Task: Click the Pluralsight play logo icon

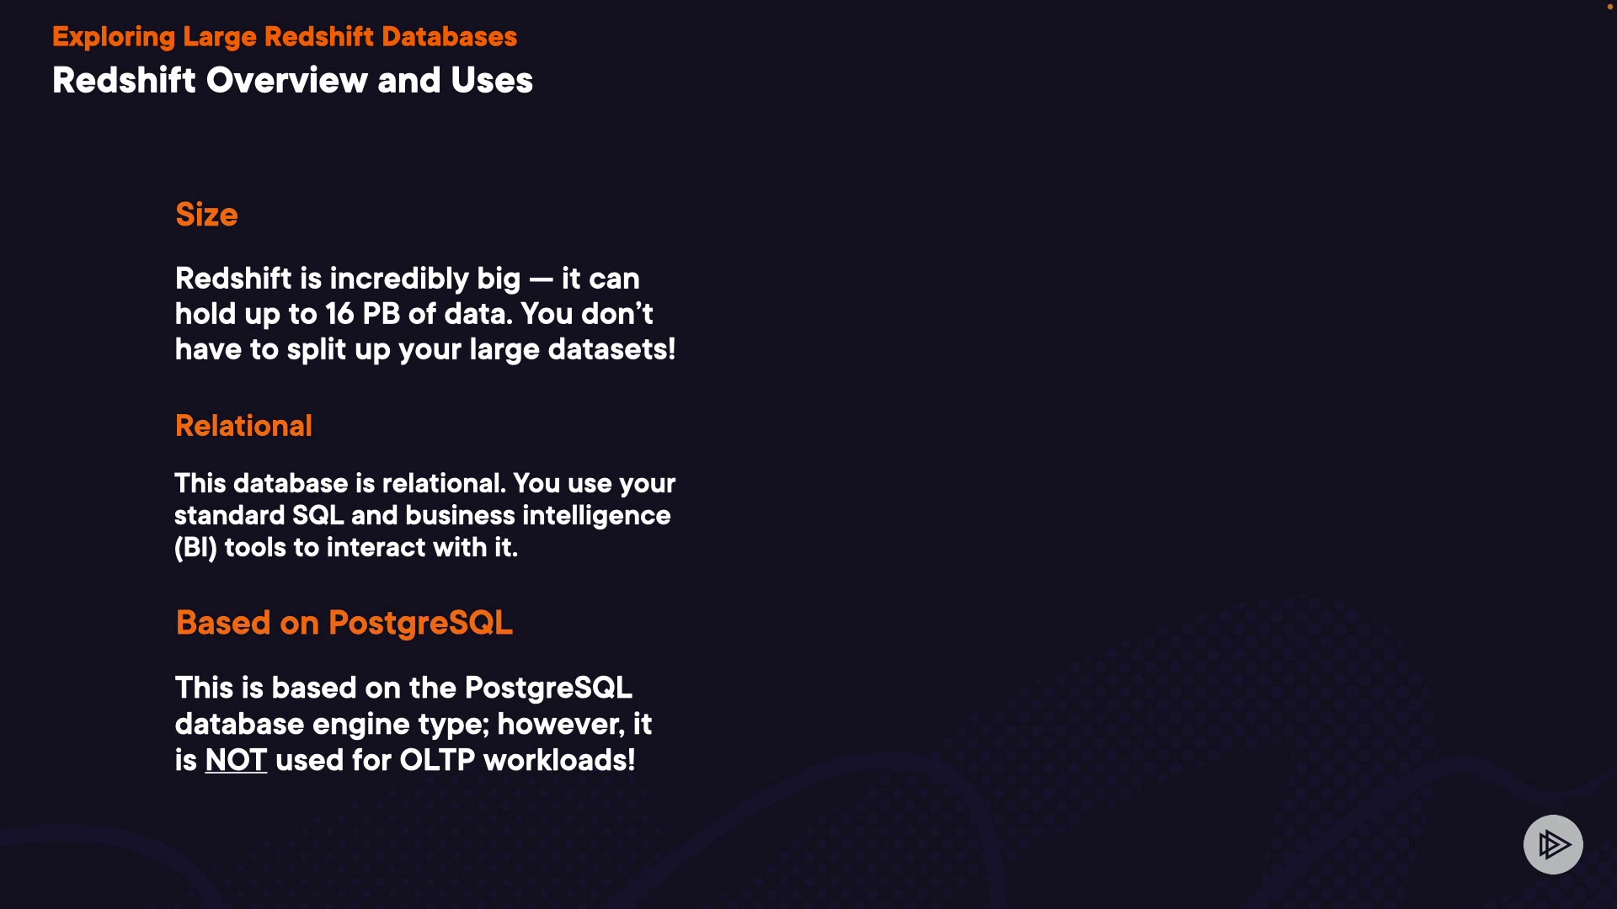Action: (1553, 844)
